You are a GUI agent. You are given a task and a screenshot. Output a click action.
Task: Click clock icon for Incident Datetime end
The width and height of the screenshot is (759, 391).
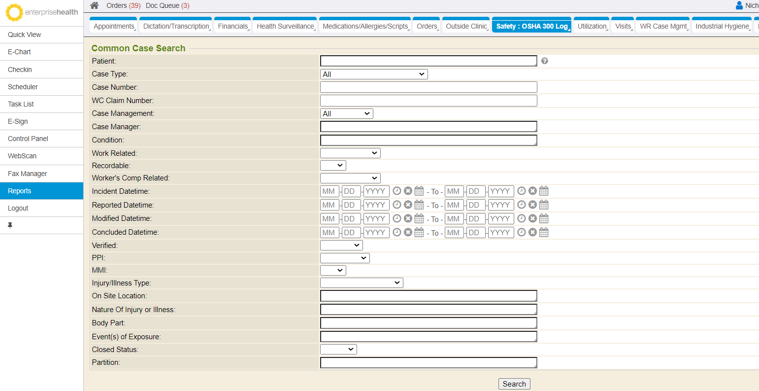coord(521,191)
